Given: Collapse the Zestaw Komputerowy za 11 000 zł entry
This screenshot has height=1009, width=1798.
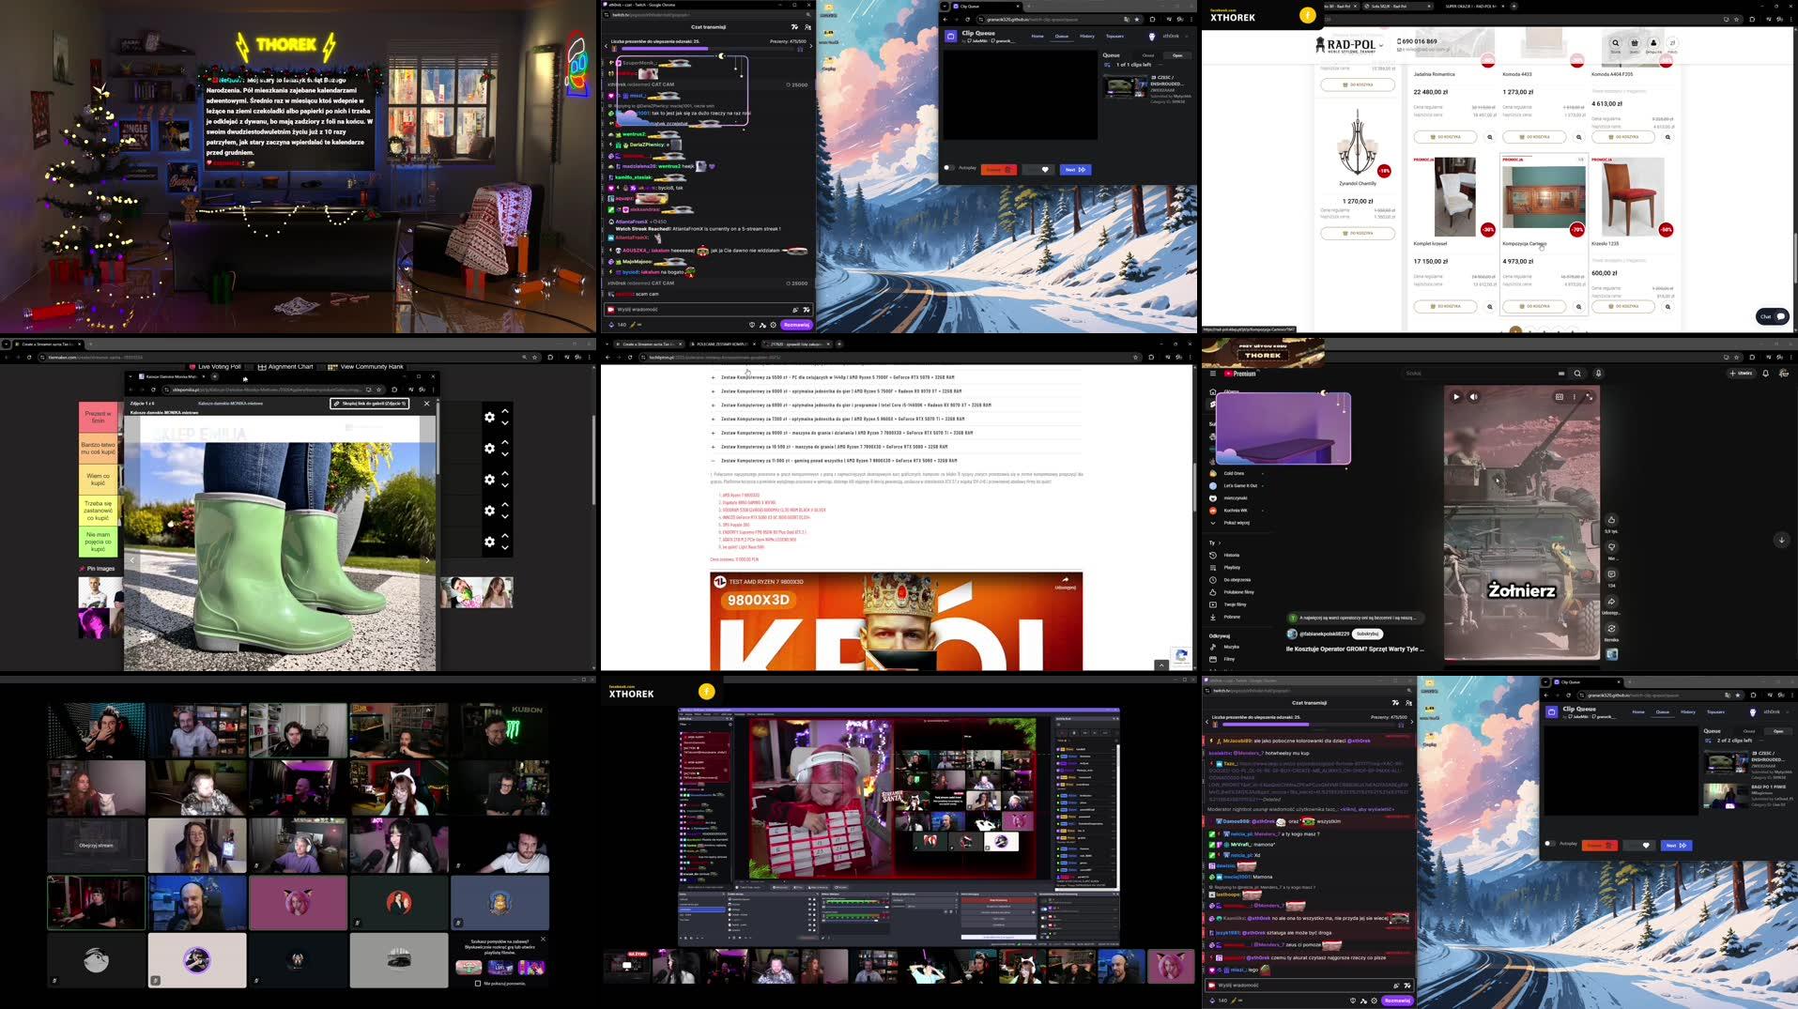Looking at the screenshot, I should click(713, 461).
